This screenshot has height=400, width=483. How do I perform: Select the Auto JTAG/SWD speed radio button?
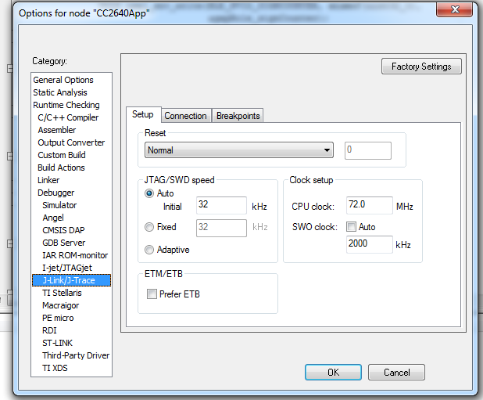tap(149, 193)
